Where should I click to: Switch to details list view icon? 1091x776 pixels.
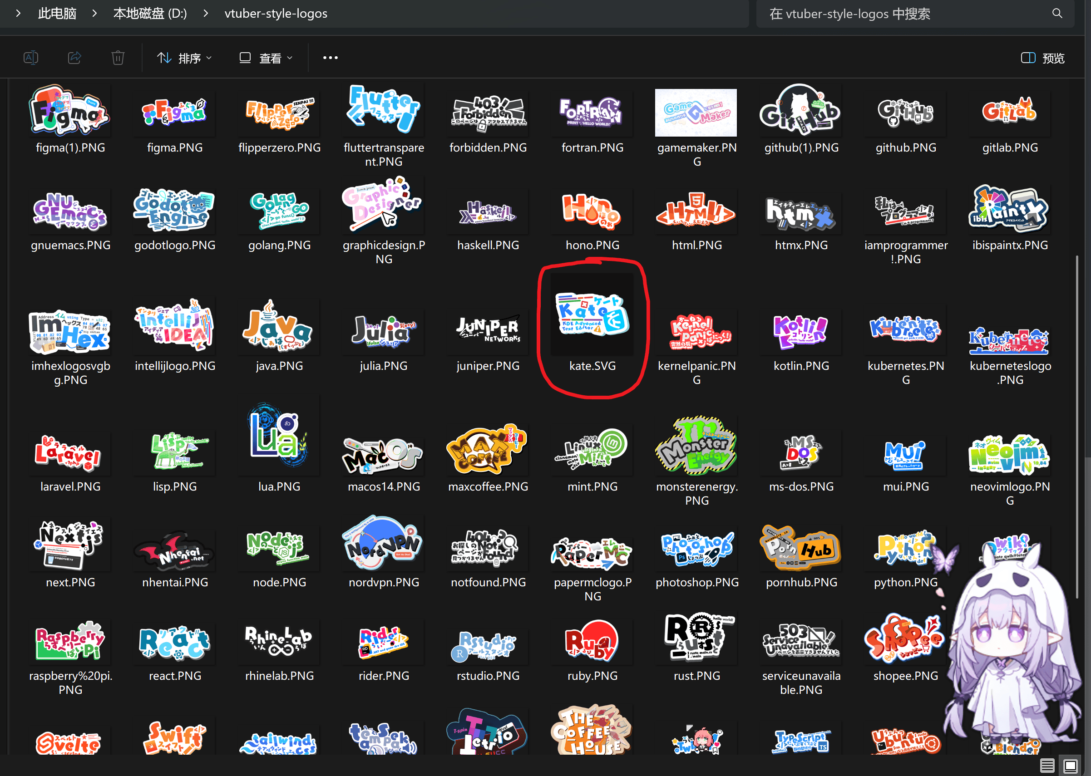(x=1047, y=766)
